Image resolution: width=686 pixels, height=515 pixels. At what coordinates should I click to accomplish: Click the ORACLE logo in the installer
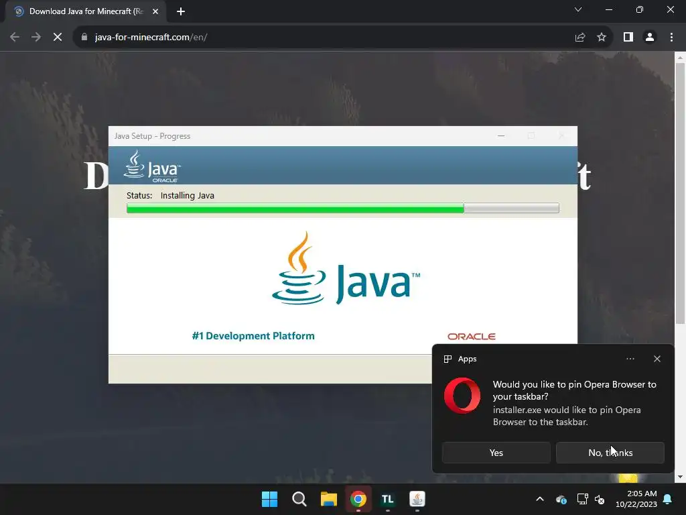471,337
